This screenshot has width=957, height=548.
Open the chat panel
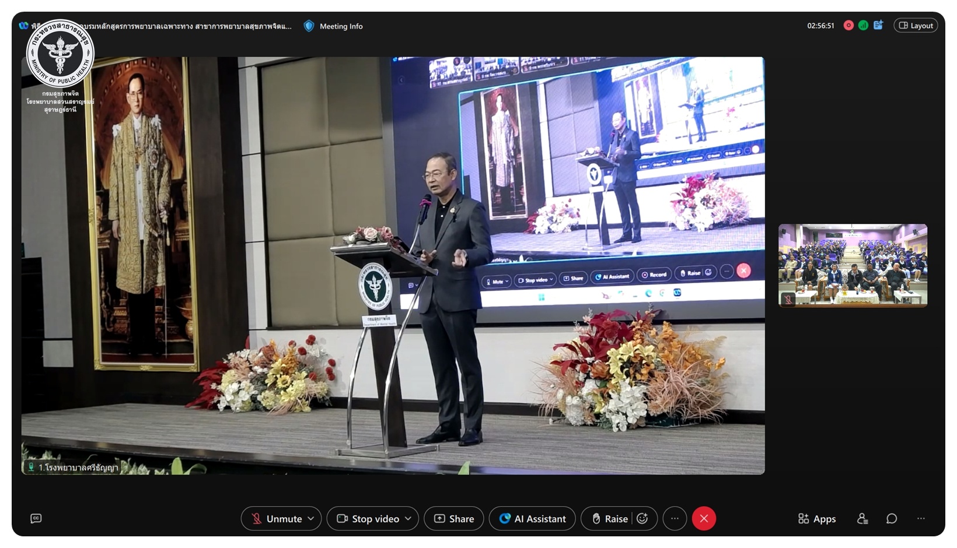(891, 518)
